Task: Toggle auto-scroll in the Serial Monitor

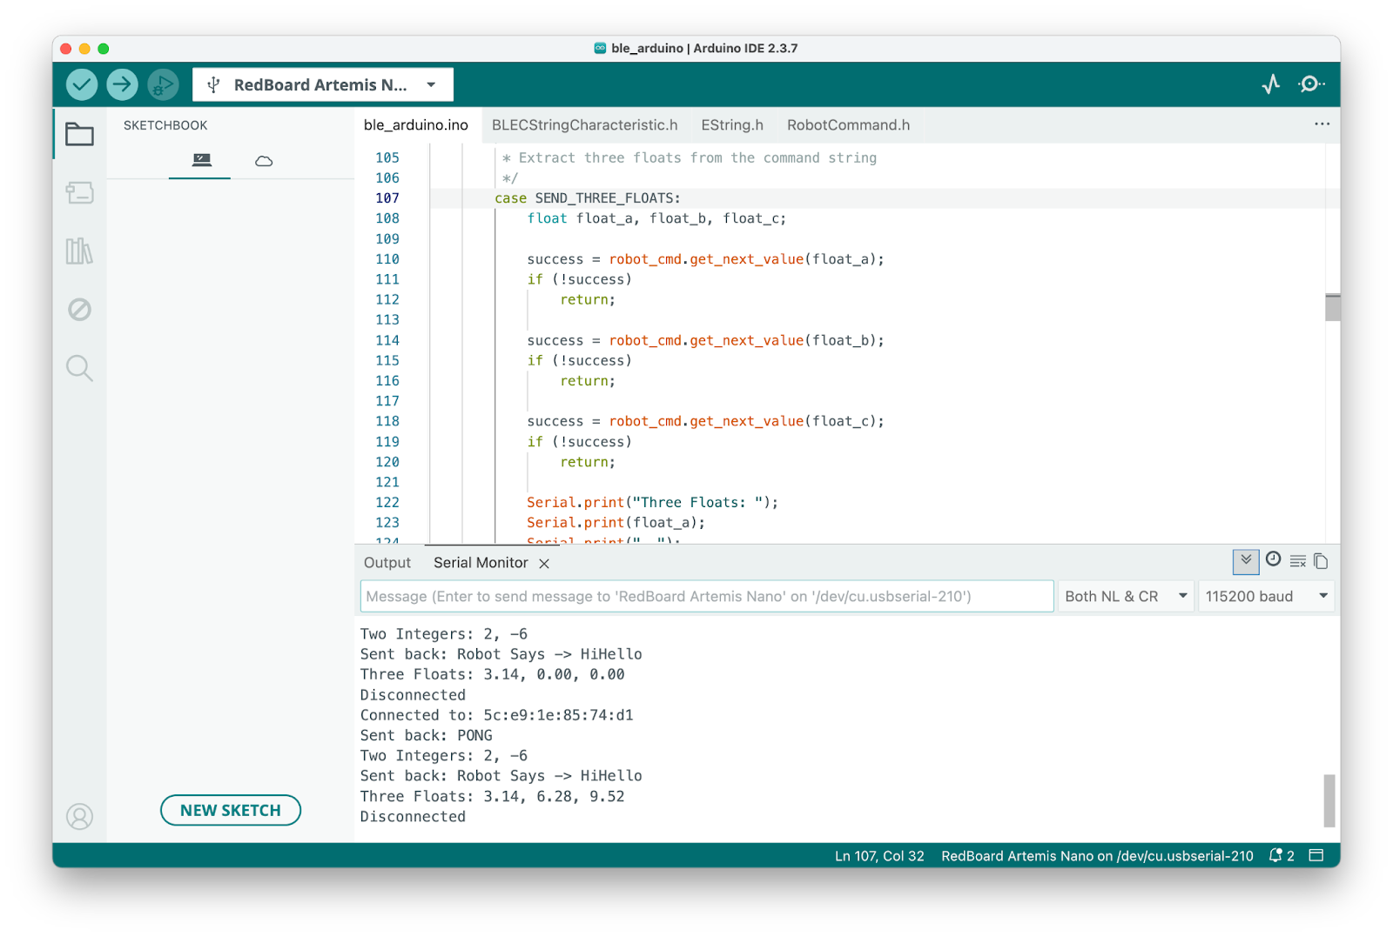Action: pos(1246,561)
